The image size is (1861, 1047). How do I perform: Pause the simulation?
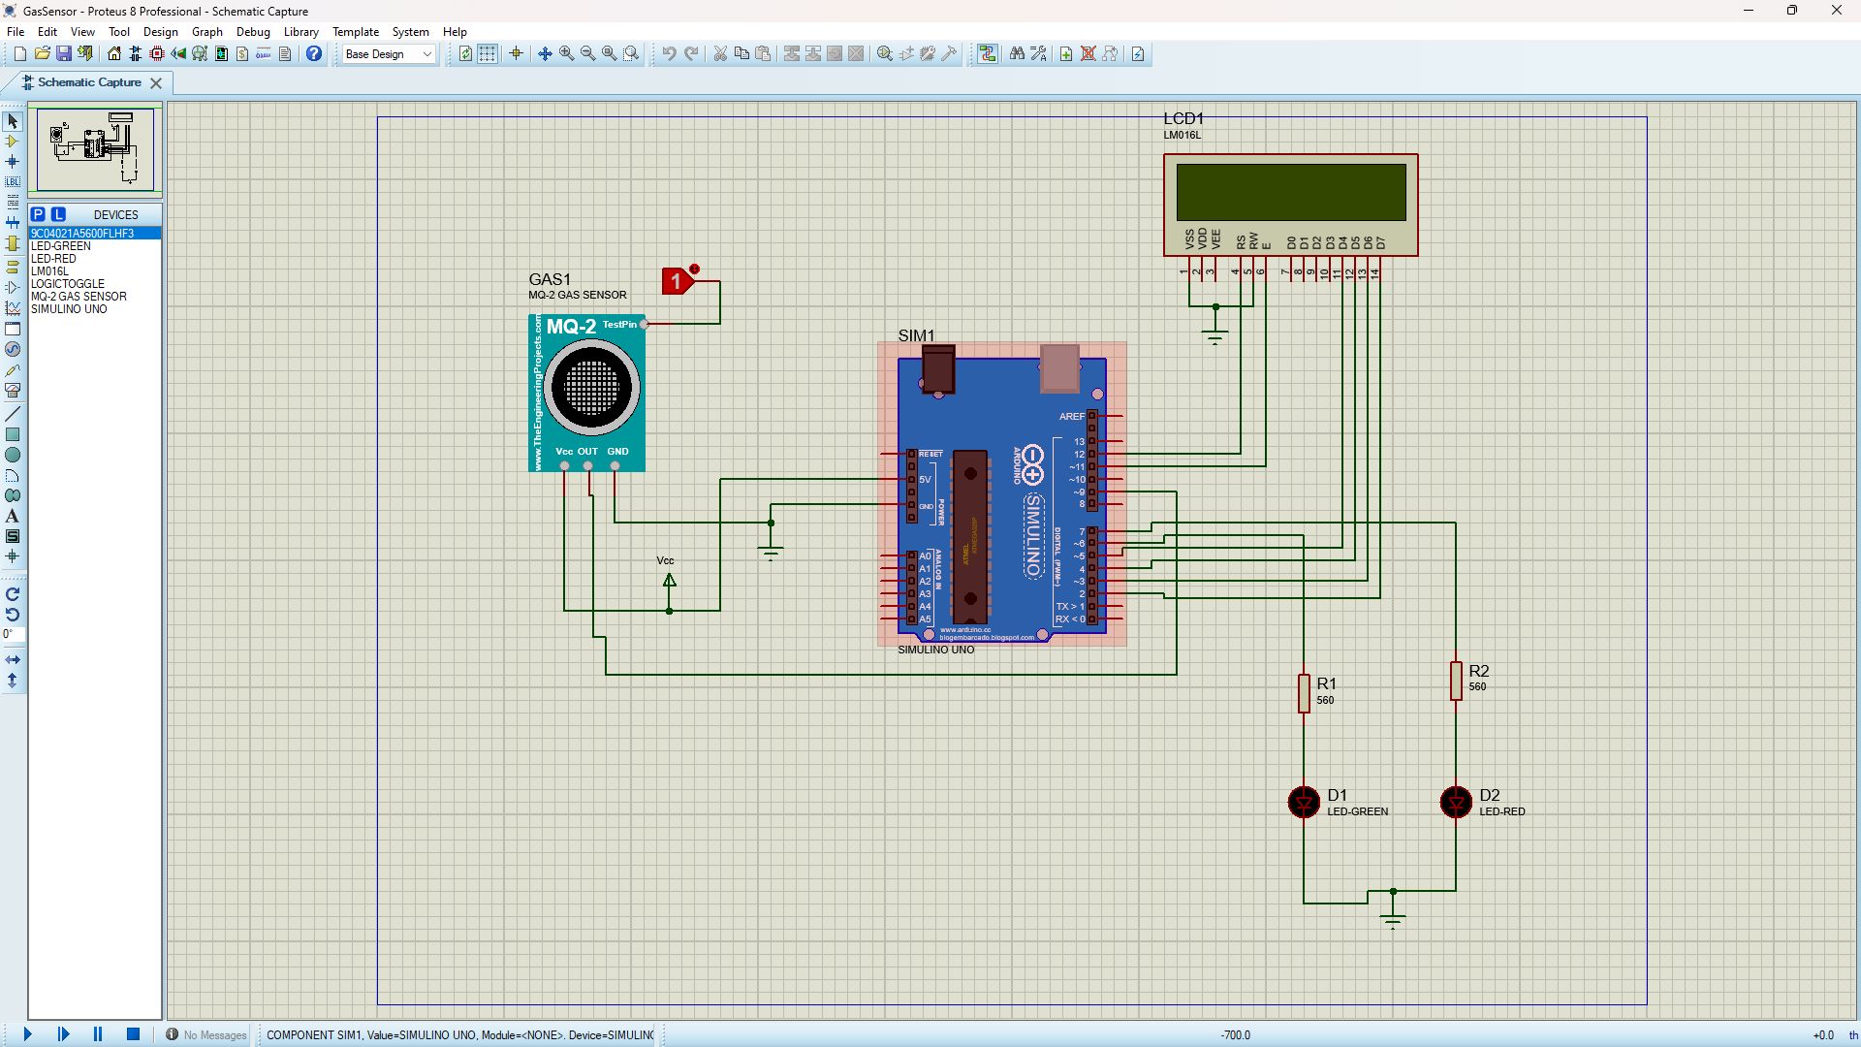[98, 1034]
